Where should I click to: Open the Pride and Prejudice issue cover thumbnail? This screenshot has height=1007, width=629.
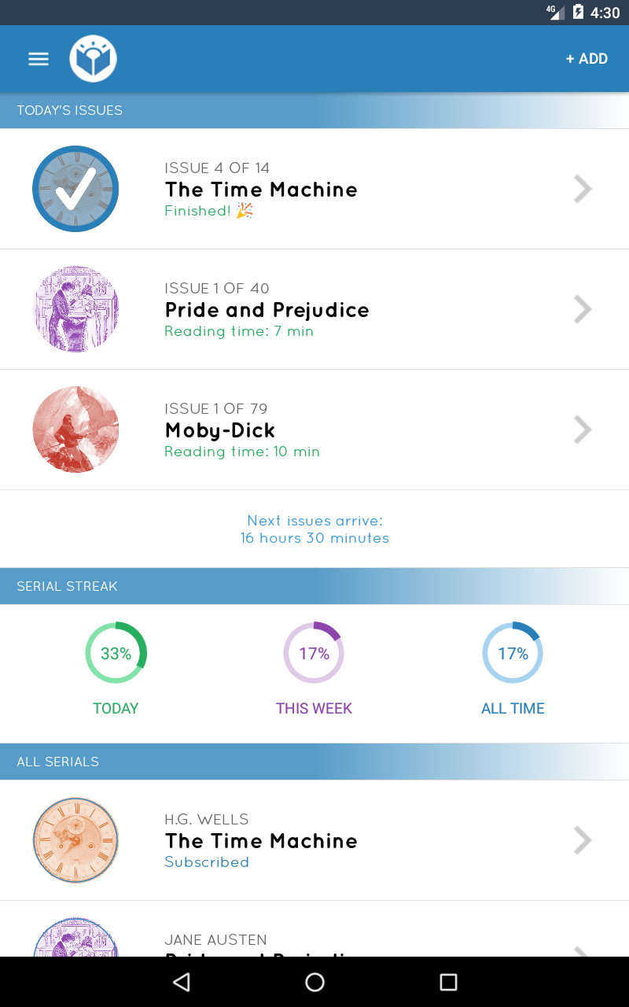click(75, 309)
